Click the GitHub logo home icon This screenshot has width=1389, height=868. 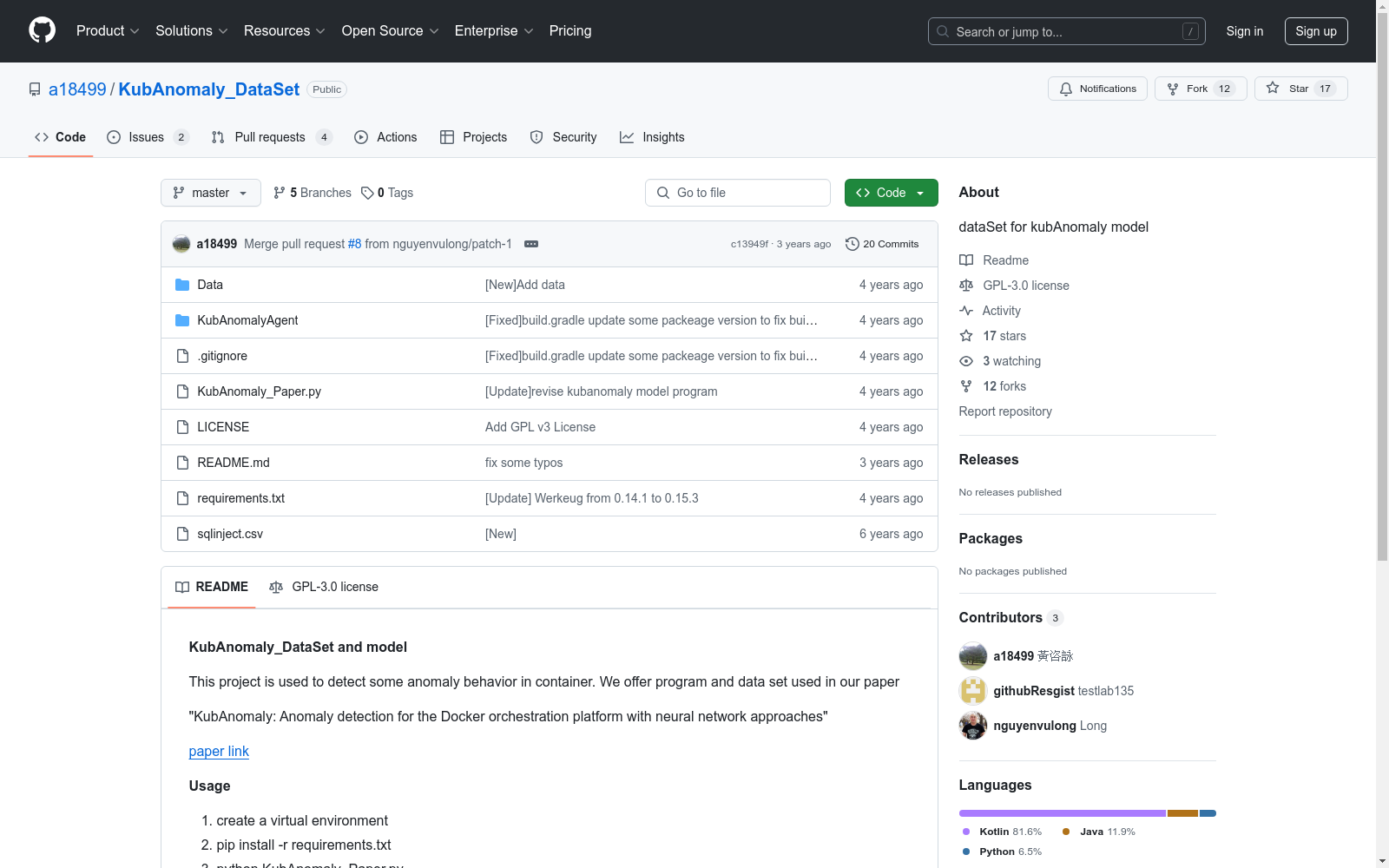(42, 30)
